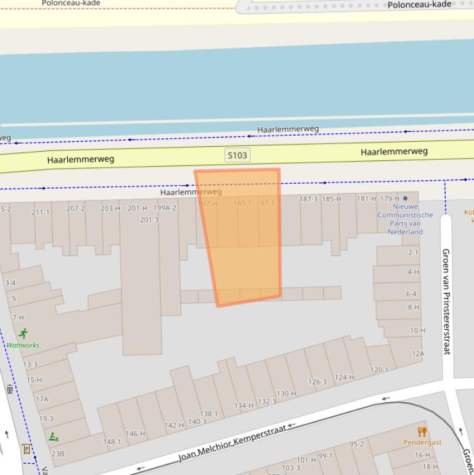Click the blue dot marker beside 179-H
This screenshot has width=474, height=475.
pyautogui.click(x=405, y=199)
